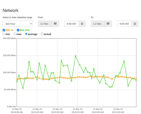Select the average radio button
The image size is (141, 114).
pos(26,34)
